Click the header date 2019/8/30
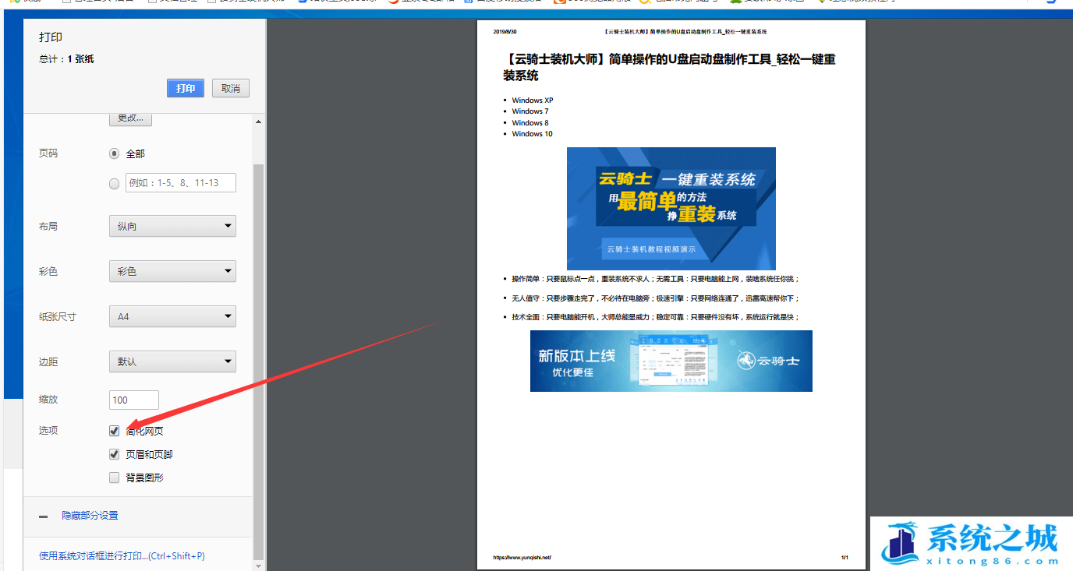The width and height of the screenshot is (1073, 571). [x=505, y=32]
